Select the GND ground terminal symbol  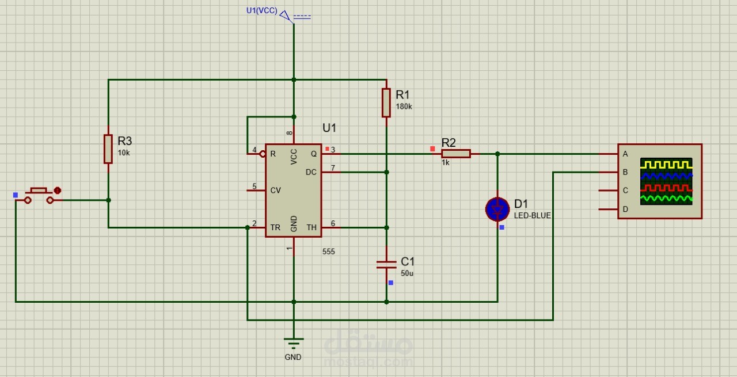pos(294,345)
